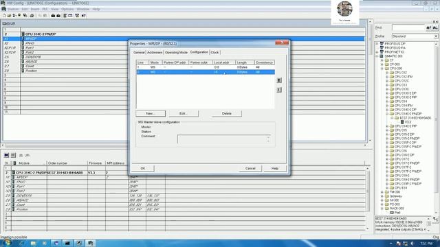Click the Local addr column header
Screen dimensions: 440x247
(223, 62)
